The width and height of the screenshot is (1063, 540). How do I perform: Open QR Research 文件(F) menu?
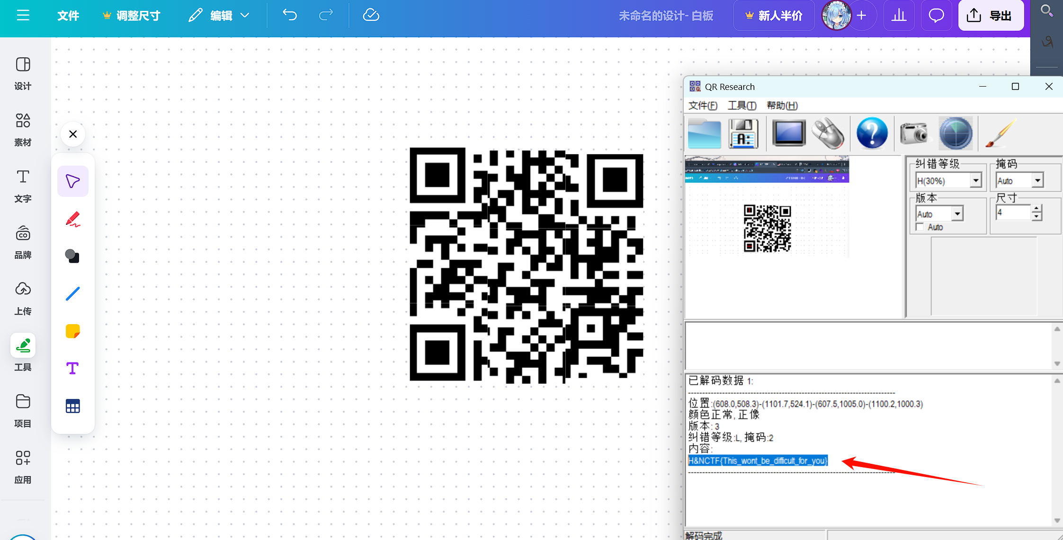(x=703, y=106)
